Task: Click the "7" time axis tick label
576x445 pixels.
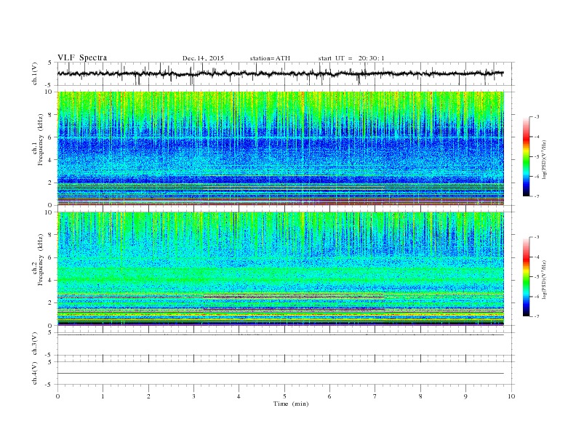Action: pos(375,396)
